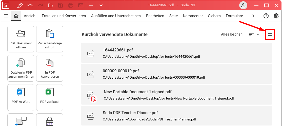Screen dimensions: 282x126
Task: Open the Ansicht tab
Action: [x=30, y=16]
